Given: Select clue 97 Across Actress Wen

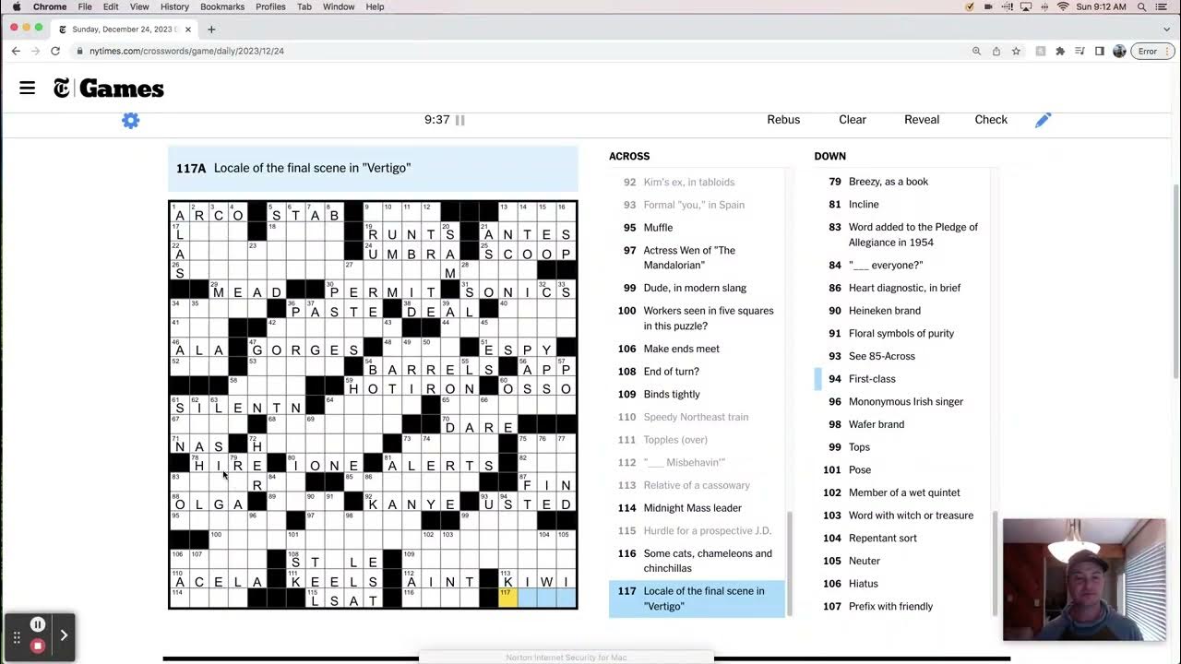Looking at the screenshot, I should [x=697, y=258].
